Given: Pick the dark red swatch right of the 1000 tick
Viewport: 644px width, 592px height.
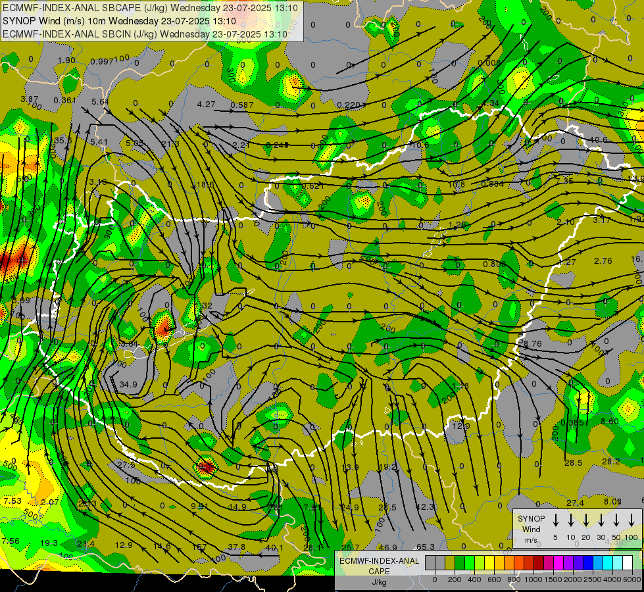Looking at the screenshot, I should point(539,562).
